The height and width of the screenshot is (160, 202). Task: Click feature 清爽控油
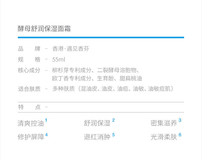(x=31, y=123)
